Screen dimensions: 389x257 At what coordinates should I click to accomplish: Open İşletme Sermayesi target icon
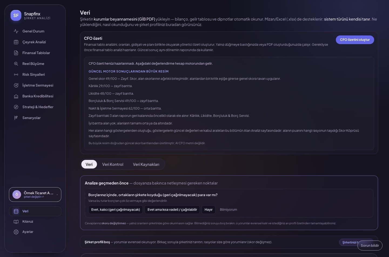click(16, 85)
